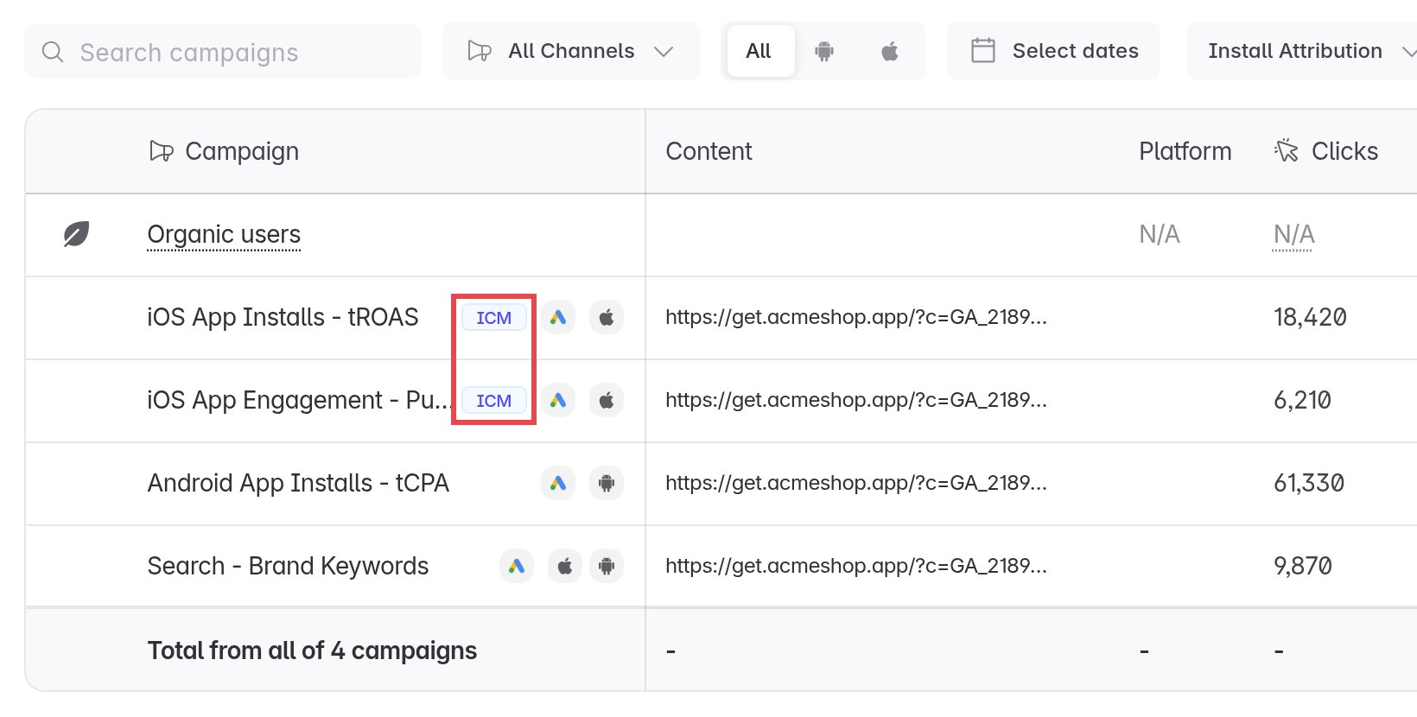
Task: Click the Apple icon for iOS App Engagement
Action: pos(607,401)
